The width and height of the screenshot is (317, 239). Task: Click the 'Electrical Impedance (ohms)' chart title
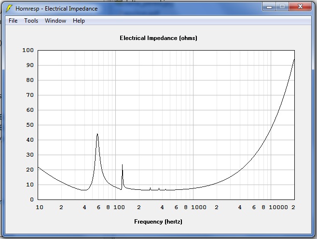(x=158, y=38)
